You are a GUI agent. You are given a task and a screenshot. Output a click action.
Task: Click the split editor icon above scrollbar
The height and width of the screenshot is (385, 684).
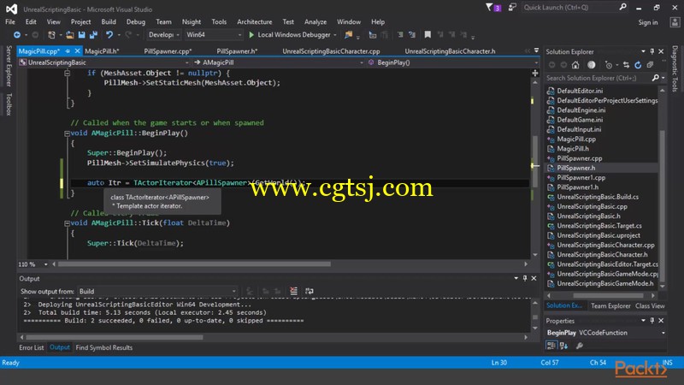tap(535, 73)
